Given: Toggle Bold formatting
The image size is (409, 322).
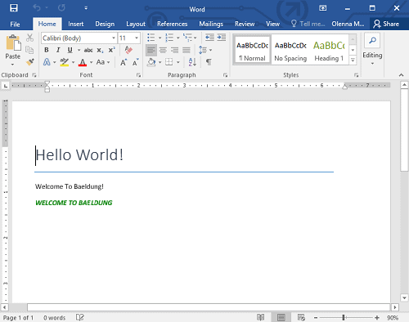Looking at the screenshot, I should tap(47, 50).
